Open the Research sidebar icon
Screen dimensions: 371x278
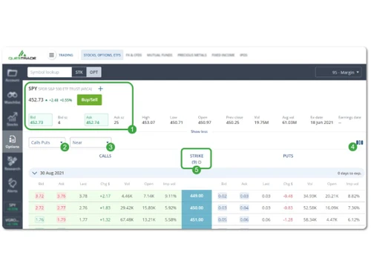pyautogui.click(x=12, y=164)
